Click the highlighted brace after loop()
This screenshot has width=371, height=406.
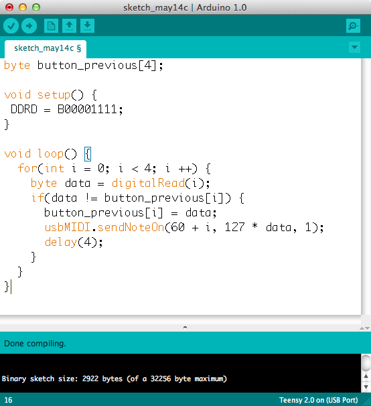click(x=88, y=154)
